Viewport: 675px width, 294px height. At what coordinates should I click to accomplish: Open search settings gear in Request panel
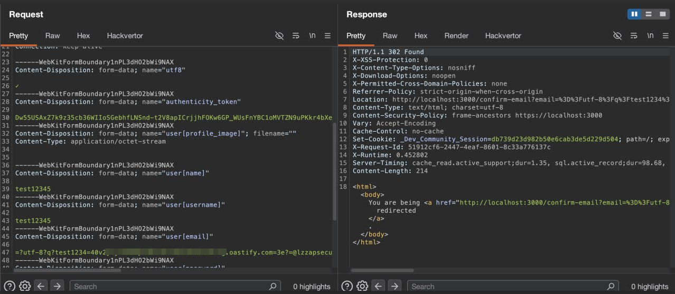coord(24,286)
